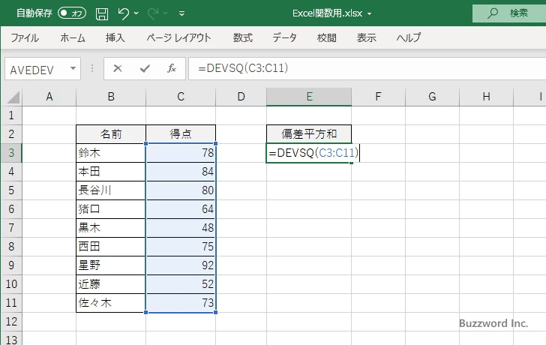Click the 名前 header cell
The width and height of the screenshot is (546, 345).
pos(111,134)
